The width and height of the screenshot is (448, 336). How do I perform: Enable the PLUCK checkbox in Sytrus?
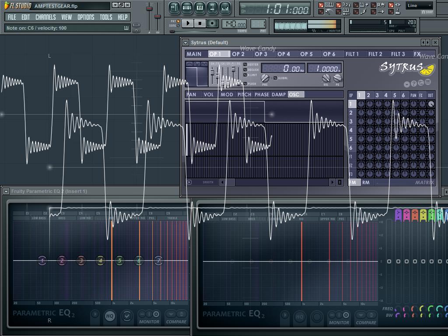click(x=245, y=84)
